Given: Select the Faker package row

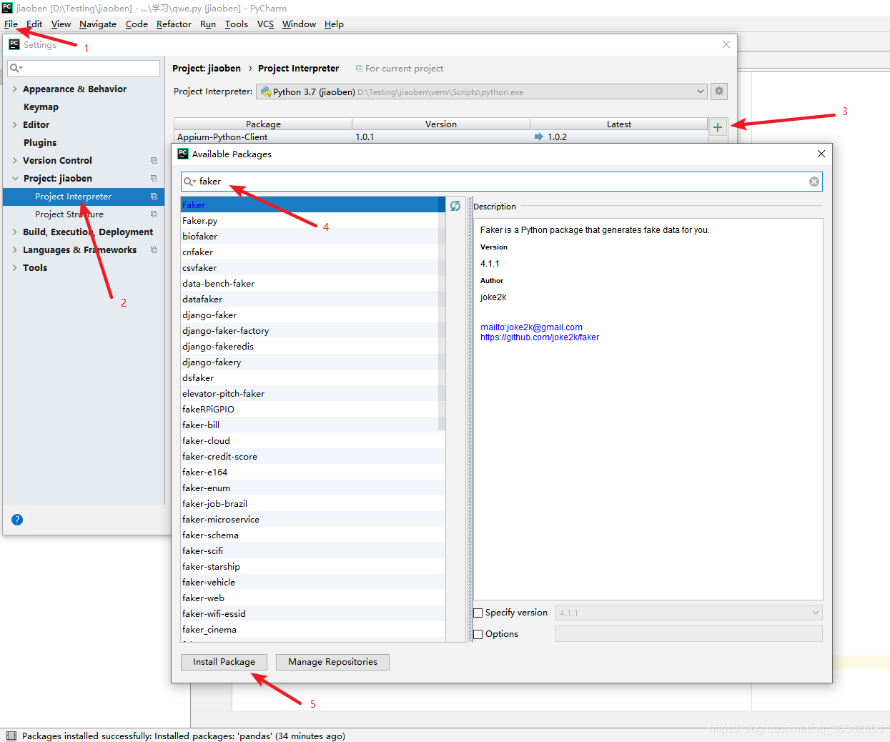Looking at the screenshot, I should pyautogui.click(x=313, y=205).
